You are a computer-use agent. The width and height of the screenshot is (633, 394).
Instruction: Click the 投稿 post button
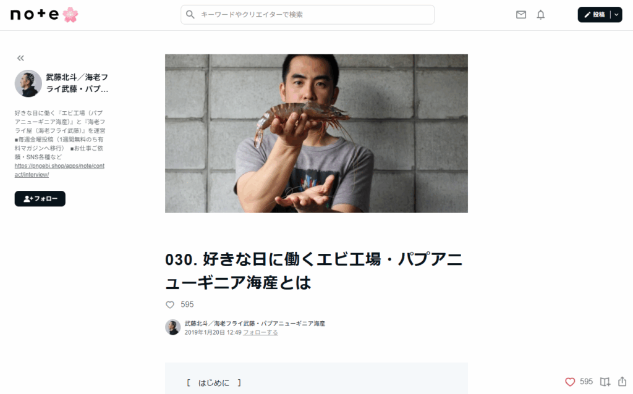click(594, 15)
